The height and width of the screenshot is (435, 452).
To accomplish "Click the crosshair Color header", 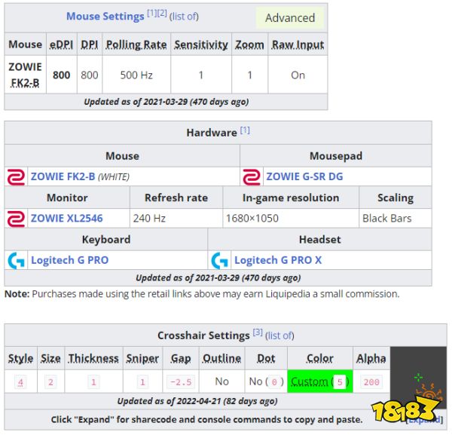I will click(320, 359).
